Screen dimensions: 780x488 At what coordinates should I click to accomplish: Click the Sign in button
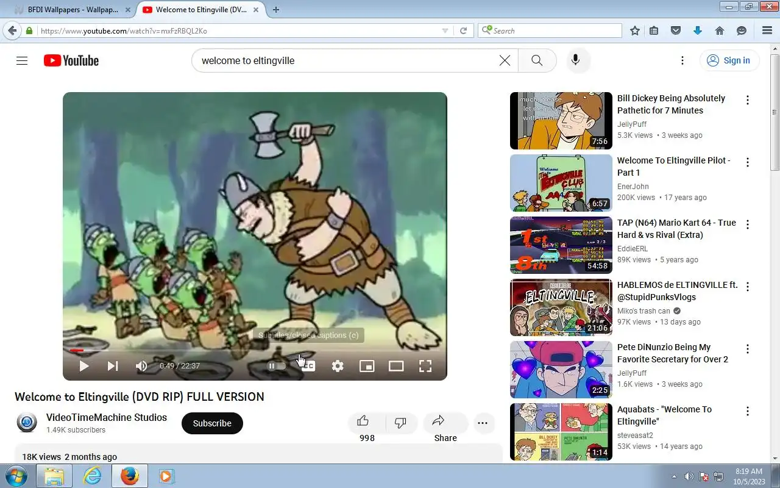coord(729,60)
